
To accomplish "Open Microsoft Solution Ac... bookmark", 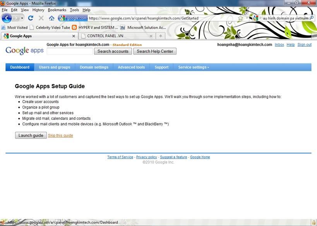I will click(x=143, y=28).
